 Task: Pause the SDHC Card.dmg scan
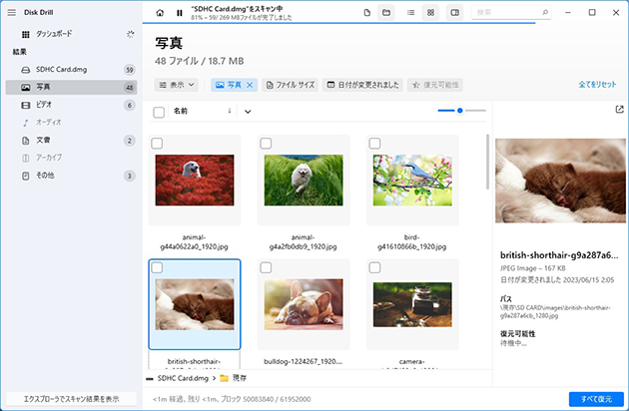[180, 13]
